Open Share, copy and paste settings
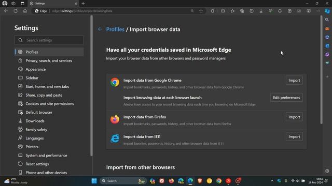This screenshot has height=186, width=332. 49,95
